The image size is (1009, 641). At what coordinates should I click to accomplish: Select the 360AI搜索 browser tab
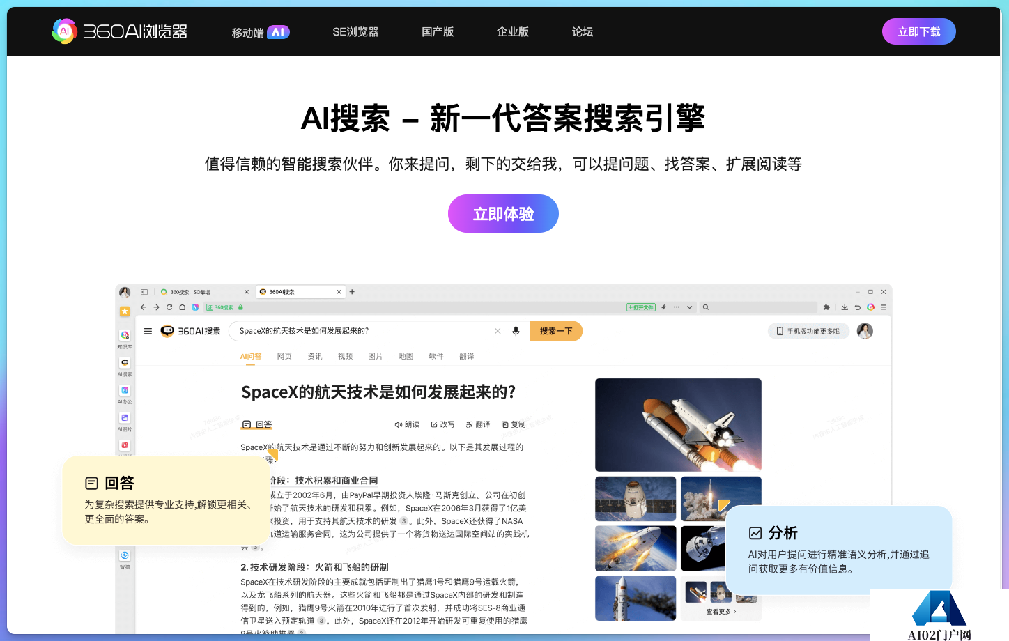tap(300, 292)
